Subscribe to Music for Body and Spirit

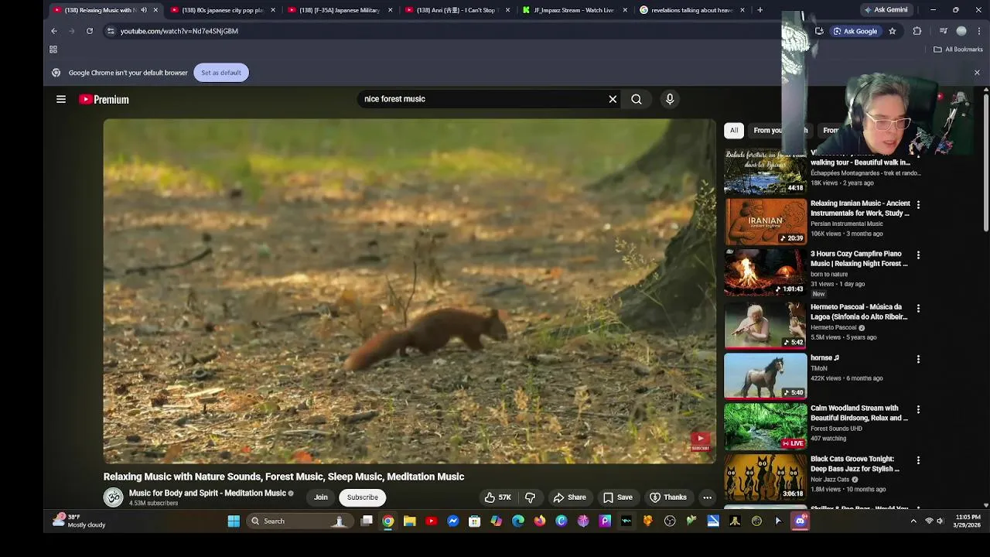(x=363, y=497)
